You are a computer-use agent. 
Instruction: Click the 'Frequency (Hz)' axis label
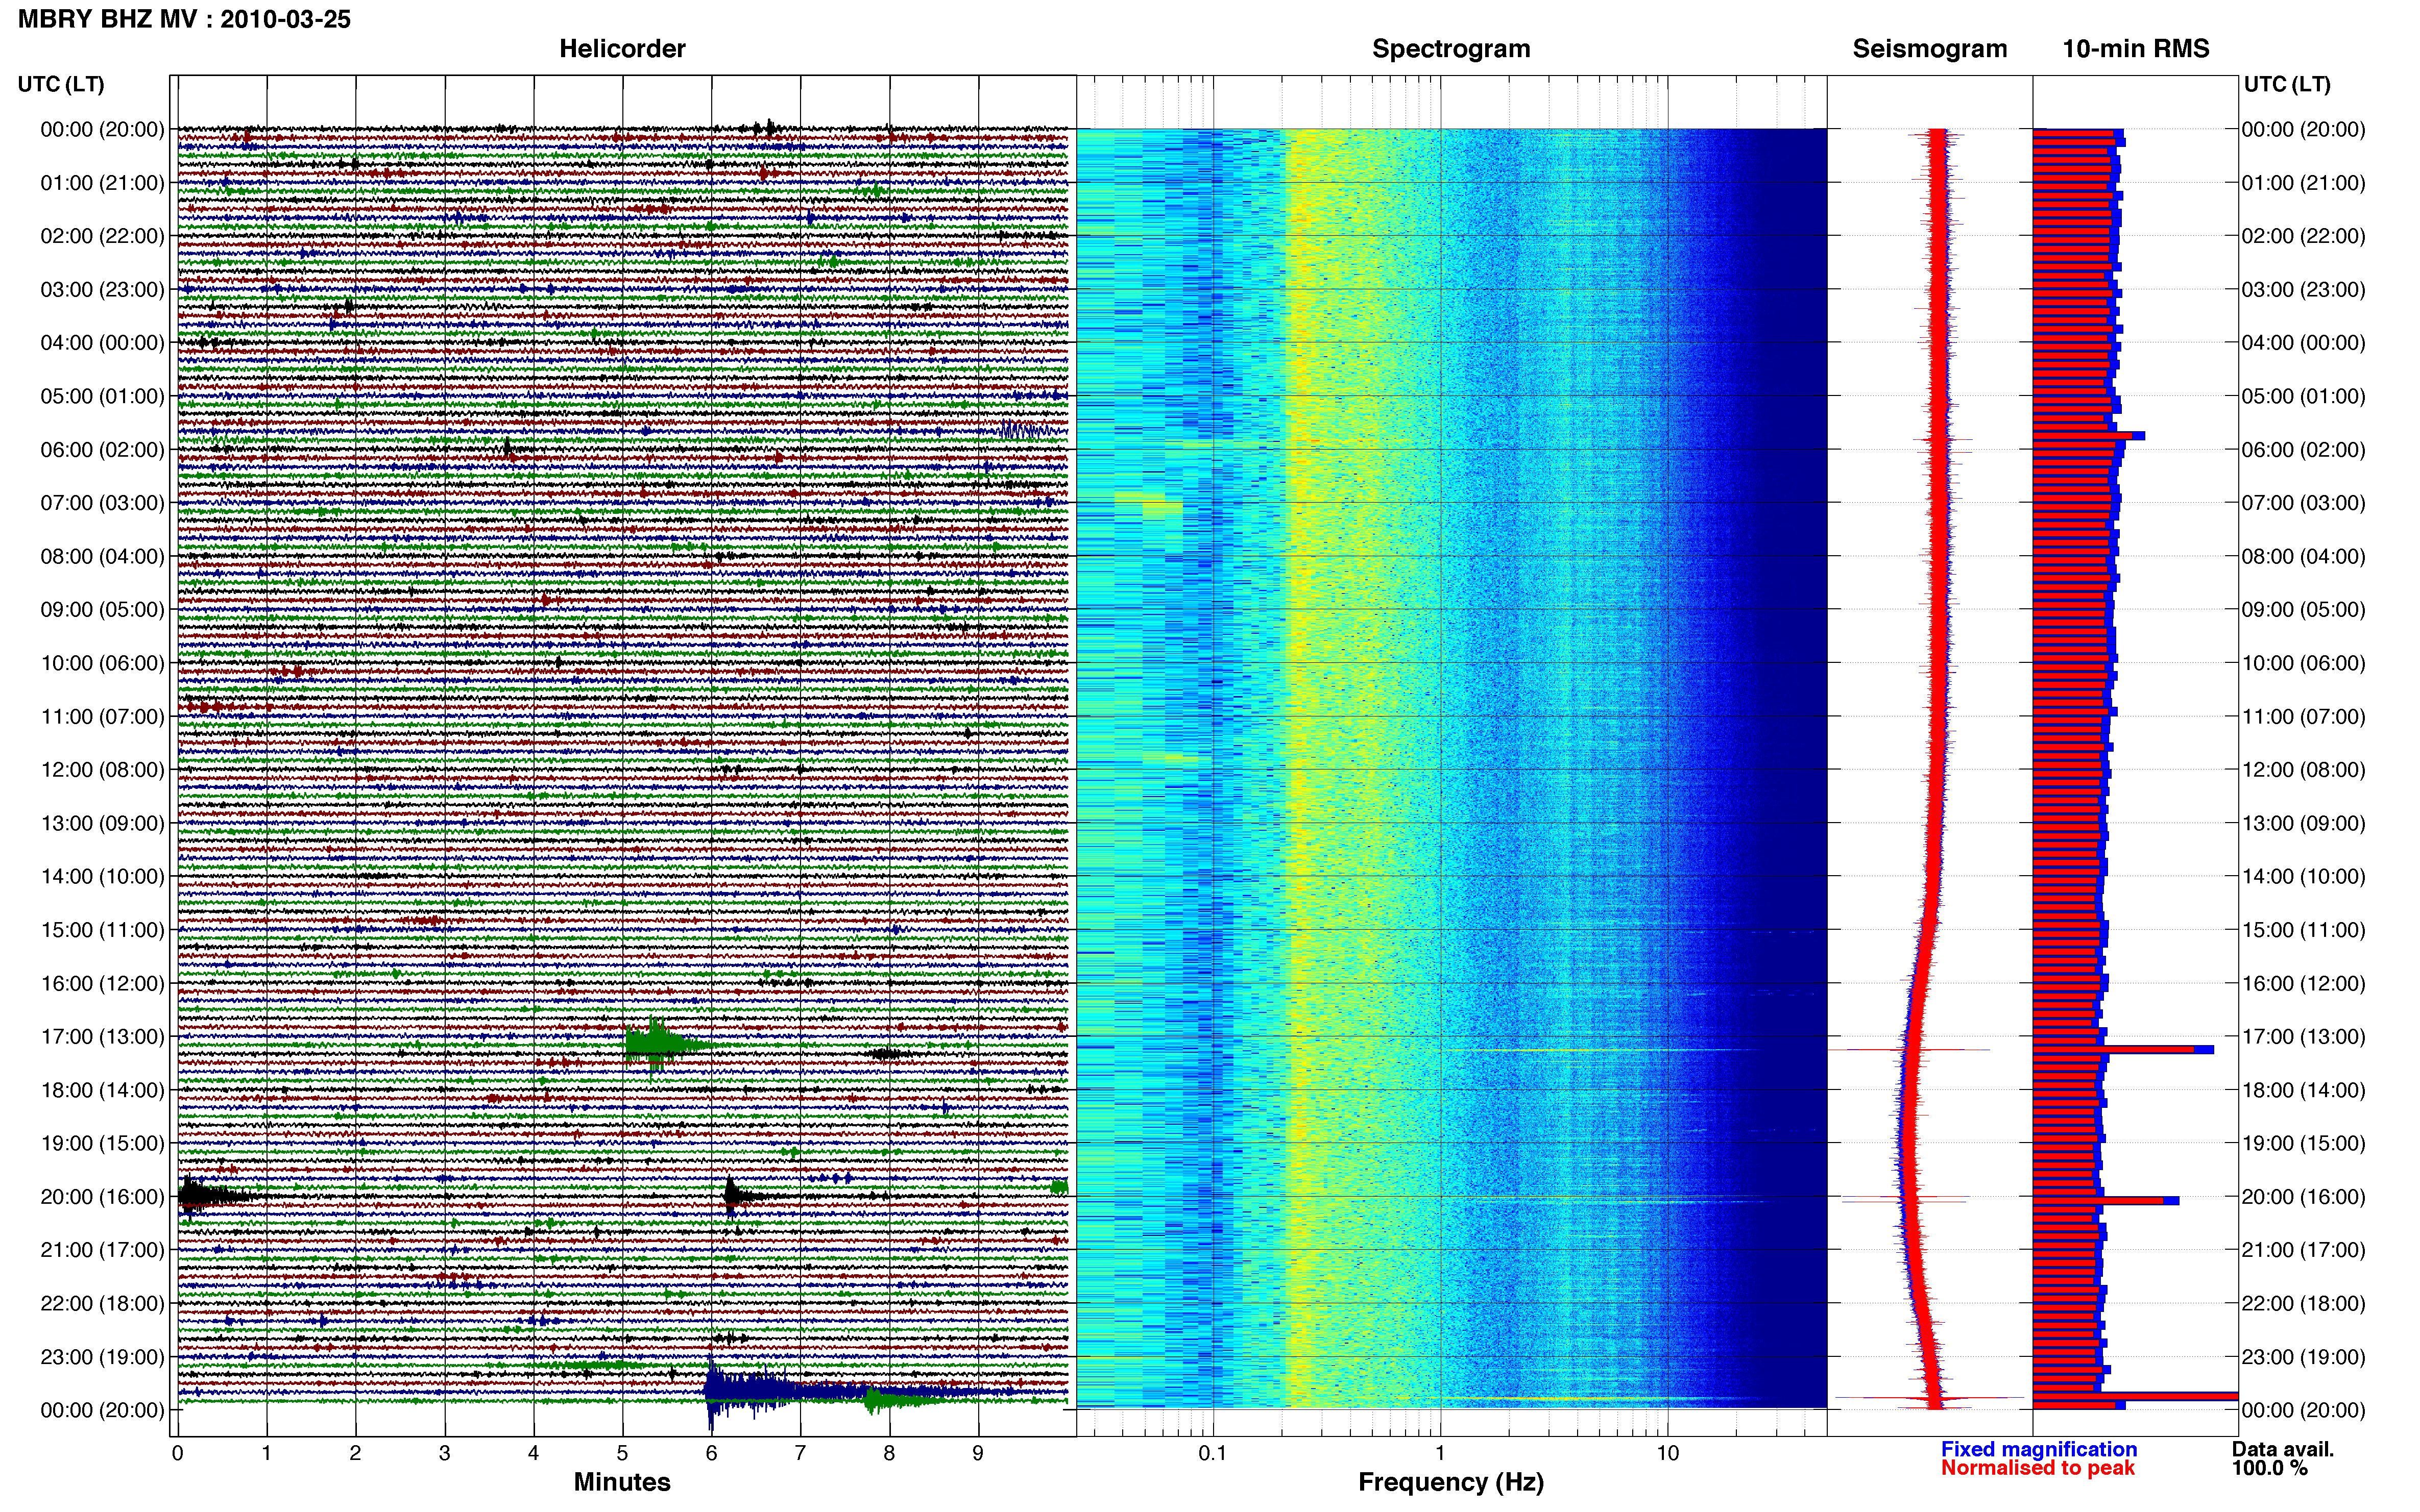tap(1450, 1482)
